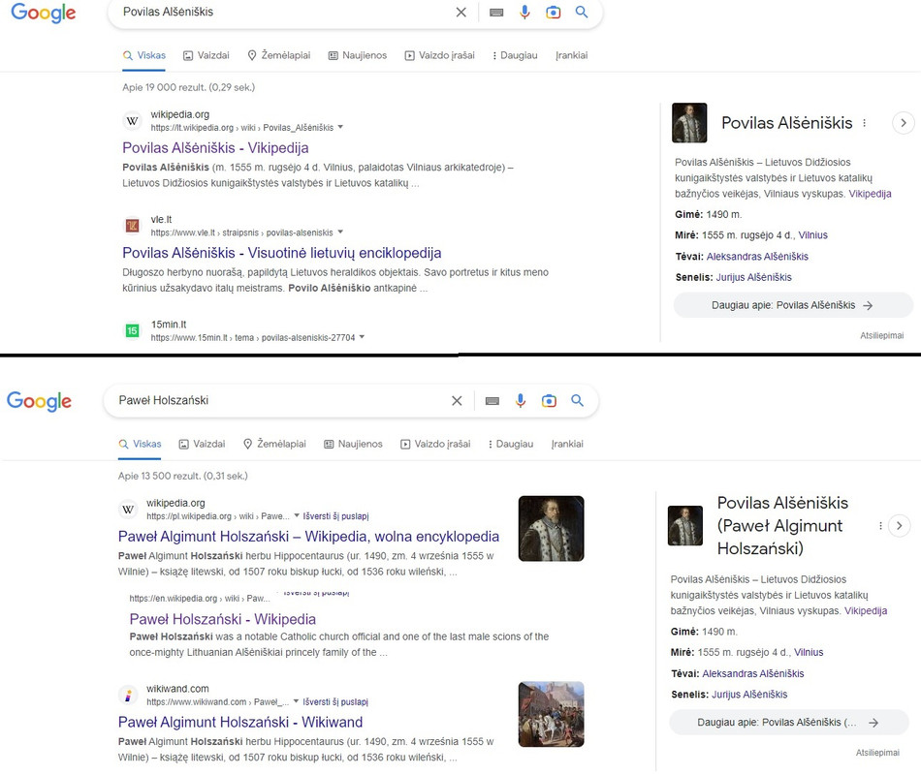Open Įrankiai in bottom results
Screen dimensions: 921x775
pos(567,444)
